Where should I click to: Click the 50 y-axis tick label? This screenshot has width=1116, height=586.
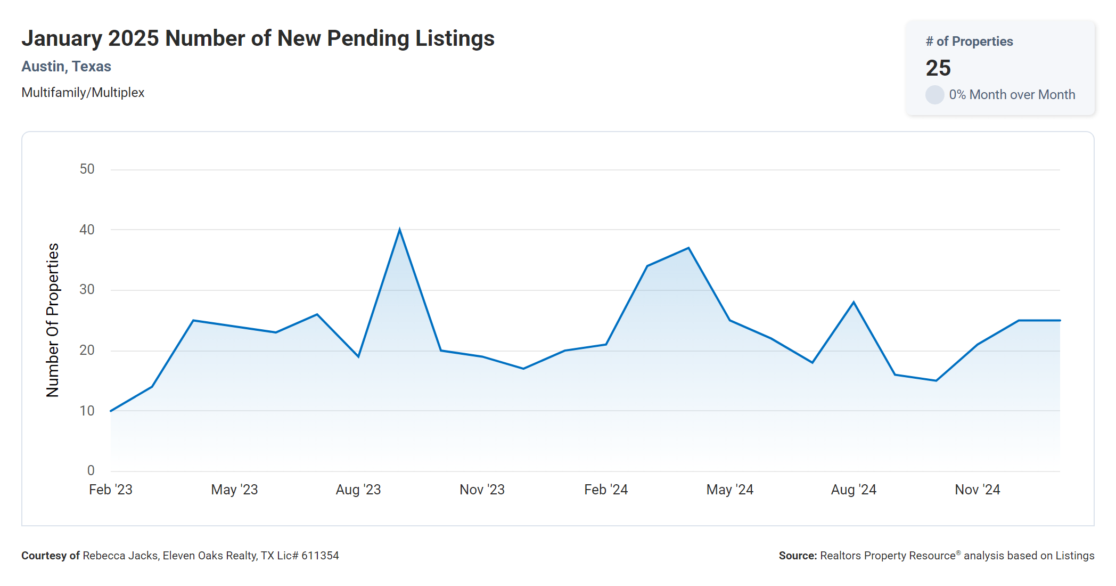coord(87,169)
